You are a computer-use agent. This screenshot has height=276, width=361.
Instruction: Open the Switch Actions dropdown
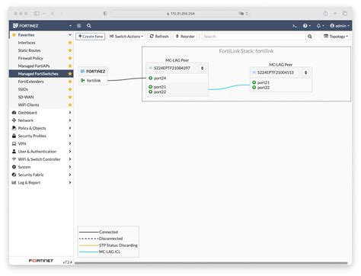pos(126,37)
